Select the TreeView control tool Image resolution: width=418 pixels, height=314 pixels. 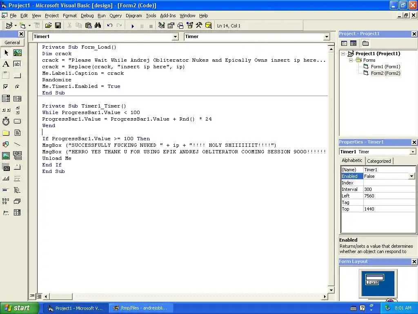pyautogui.click(x=17, y=190)
